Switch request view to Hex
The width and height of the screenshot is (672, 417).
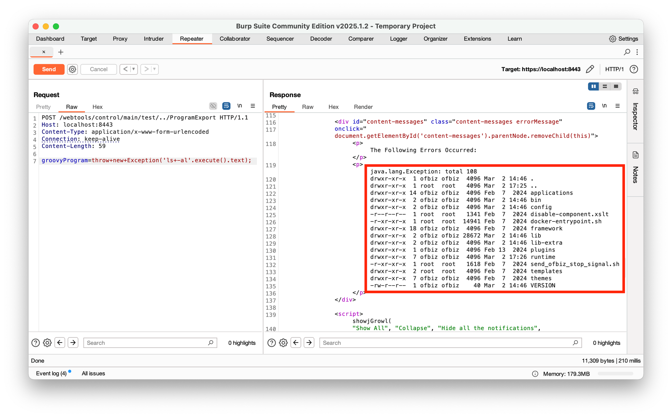(97, 107)
